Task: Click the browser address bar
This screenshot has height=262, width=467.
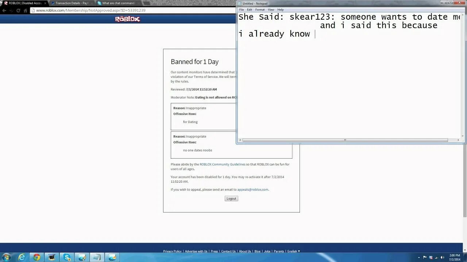Action: pyautogui.click(x=91, y=11)
